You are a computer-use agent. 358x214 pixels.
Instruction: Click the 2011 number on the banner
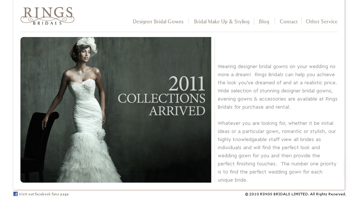(x=187, y=84)
